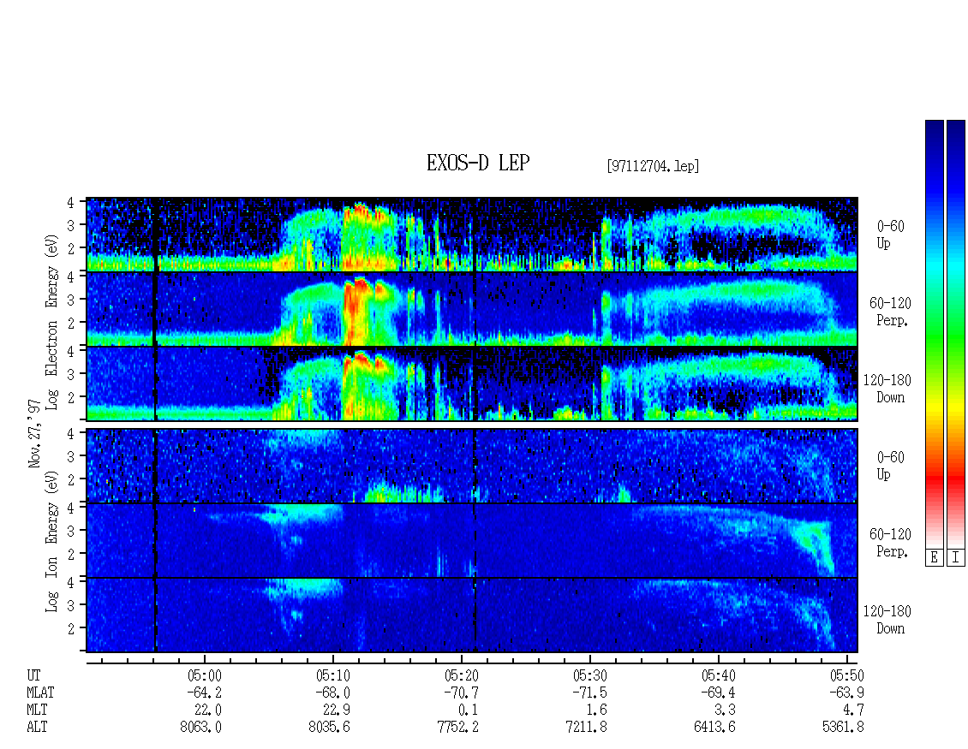Select the '[97112704.lep]' file name label

653,165
